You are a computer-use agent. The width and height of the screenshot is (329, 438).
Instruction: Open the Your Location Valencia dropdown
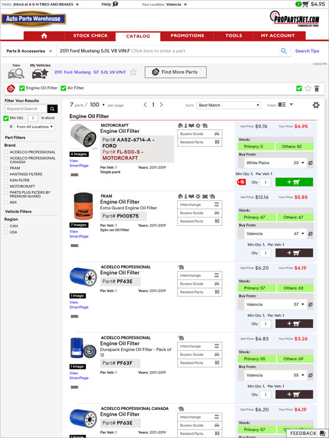pyautogui.click(x=164, y=5)
